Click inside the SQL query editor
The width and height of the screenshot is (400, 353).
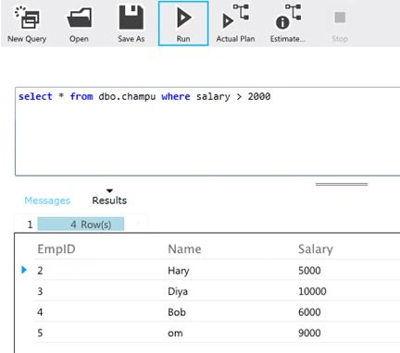pos(207,131)
